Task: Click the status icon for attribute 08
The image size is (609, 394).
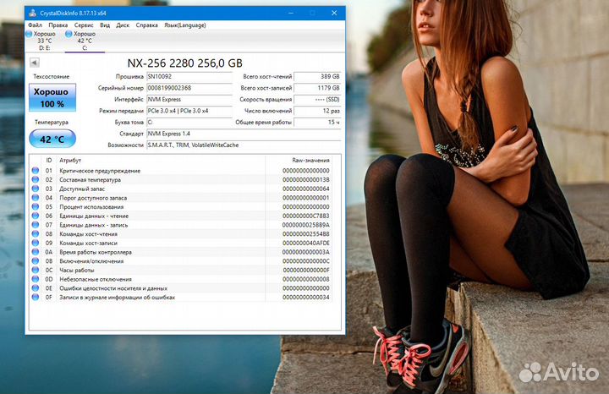Action: point(36,233)
